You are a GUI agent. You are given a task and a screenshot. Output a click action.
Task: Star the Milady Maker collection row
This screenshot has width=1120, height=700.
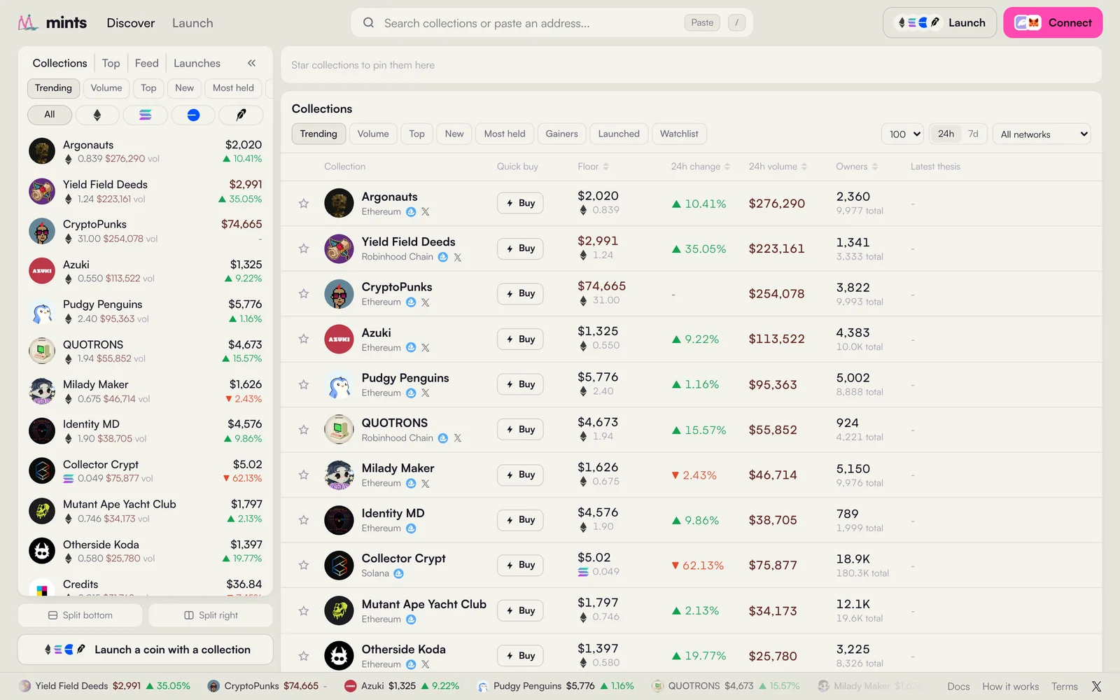pyautogui.click(x=304, y=475)
